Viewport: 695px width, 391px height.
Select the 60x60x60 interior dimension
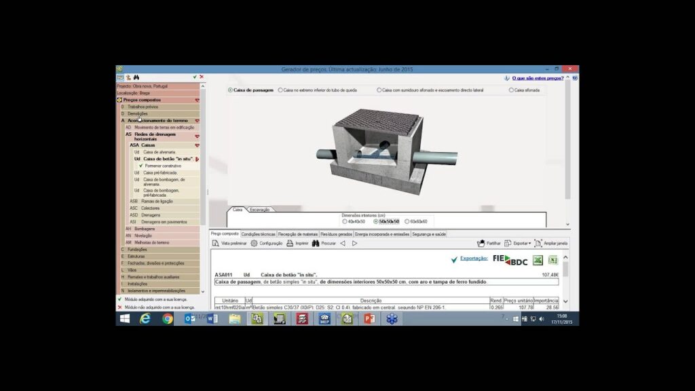pyautogui.click(x=407, y=221)
